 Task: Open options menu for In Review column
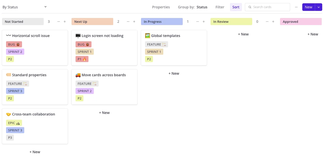pos(267,22)
